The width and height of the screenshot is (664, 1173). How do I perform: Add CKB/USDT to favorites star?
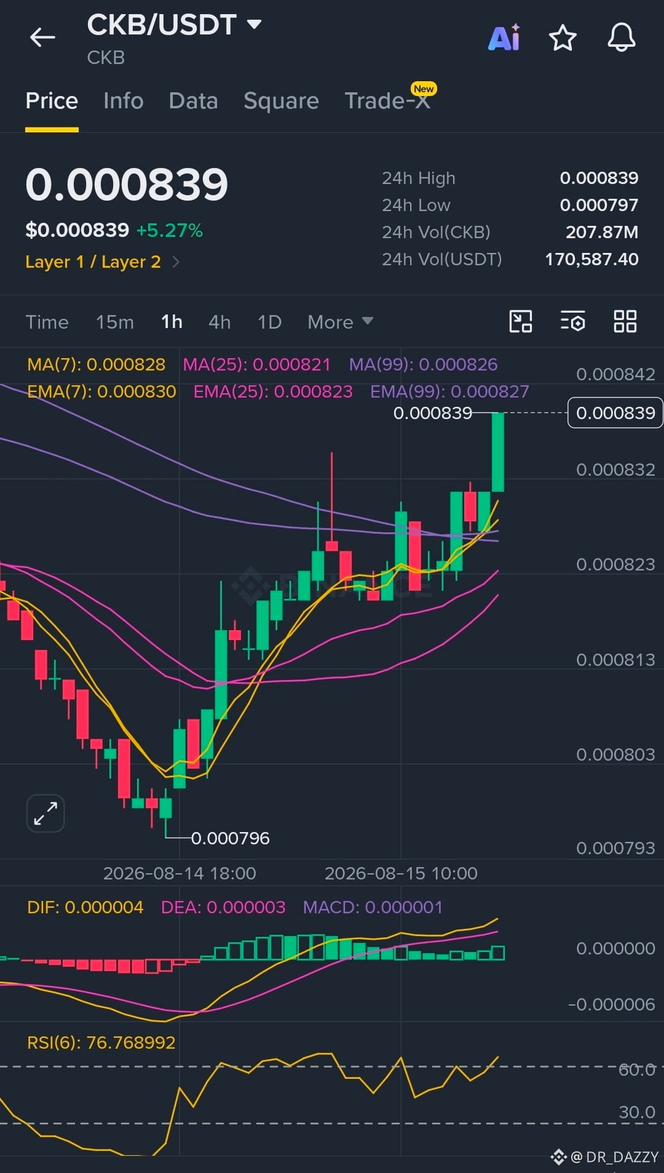coord(563,38)
